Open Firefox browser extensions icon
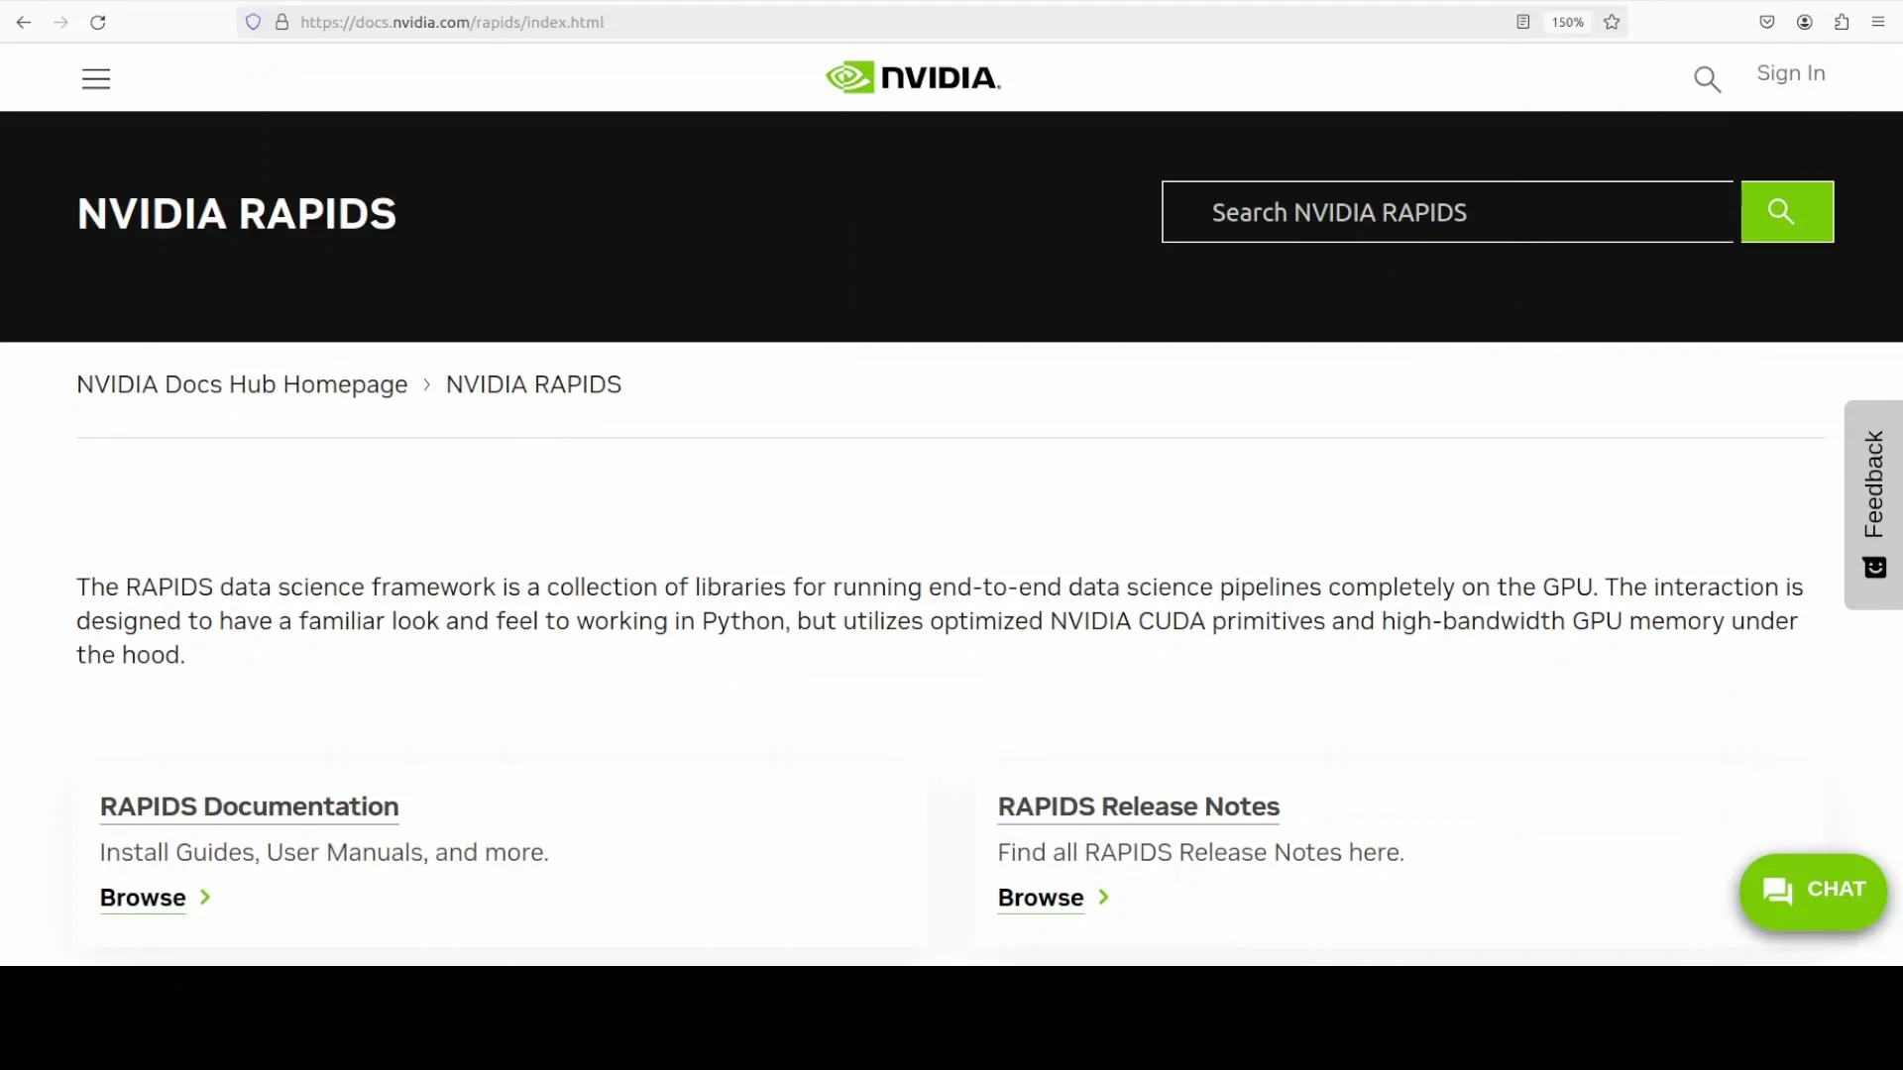 point(1842,22)
